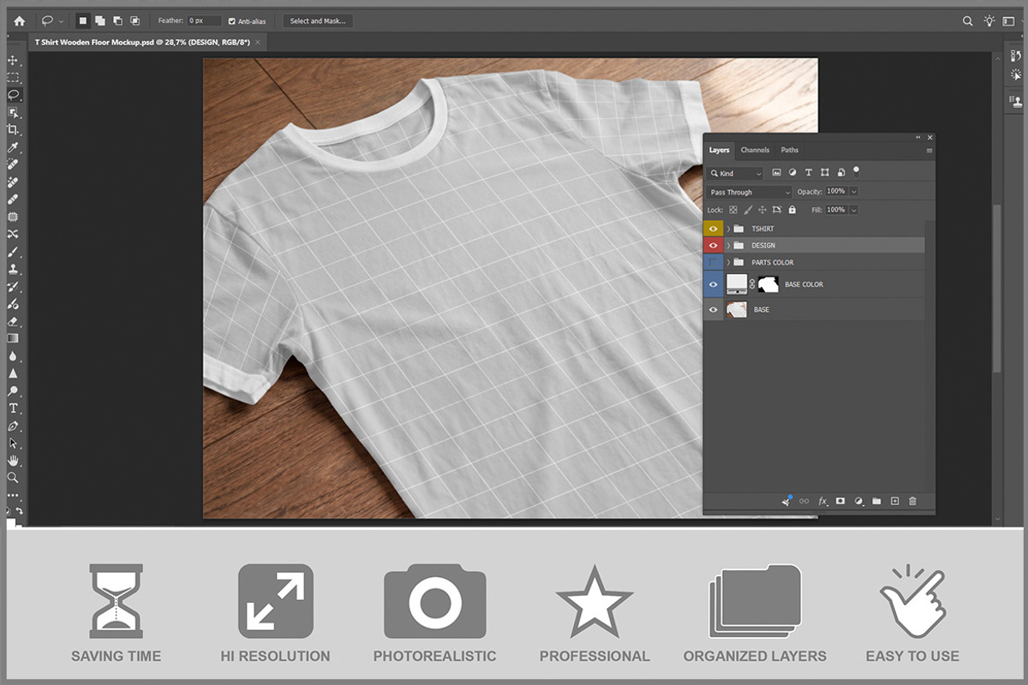Click the add layer style fx icon
Screen dimensions: 1028x685
click(x=823, y=501)
